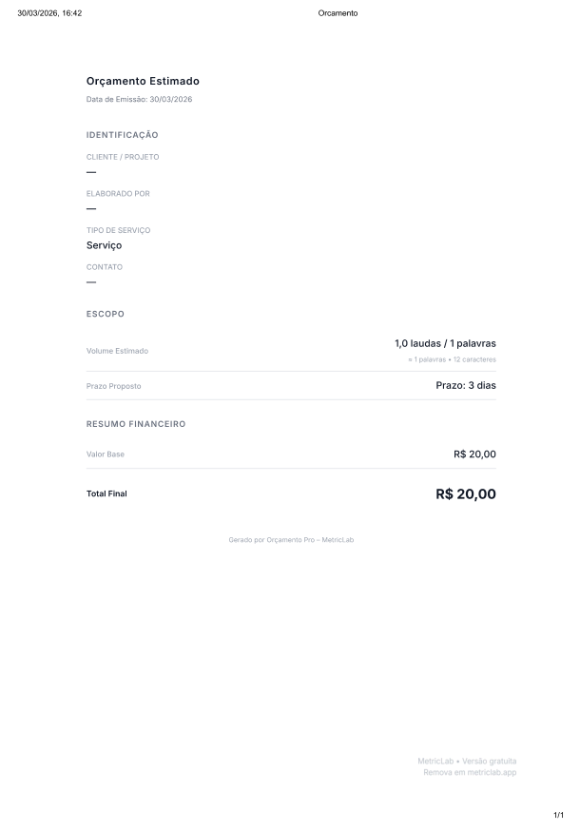Click the "Valor Base" row label
The height and width of the screenshot is (831, 580).
pyautogui.click(x=106, y=454)
